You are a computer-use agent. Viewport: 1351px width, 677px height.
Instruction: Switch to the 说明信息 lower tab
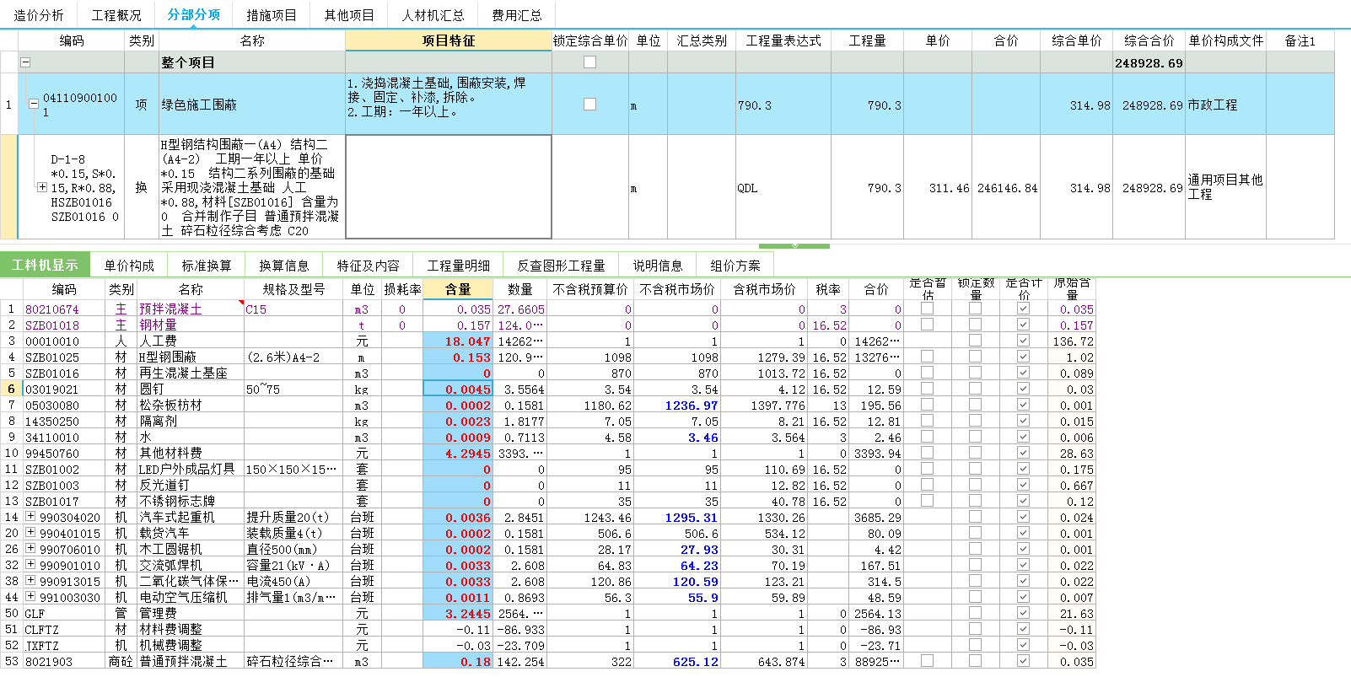658,266
